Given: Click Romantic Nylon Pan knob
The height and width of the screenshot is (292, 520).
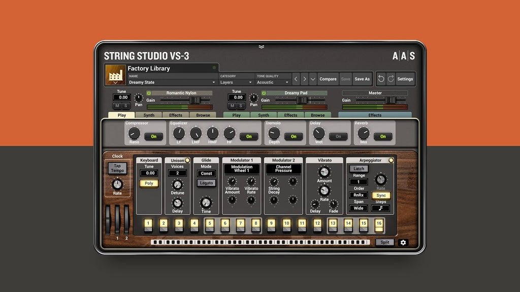Looking at the screenshot, I should pyautogui.click(x=139, y=98).
